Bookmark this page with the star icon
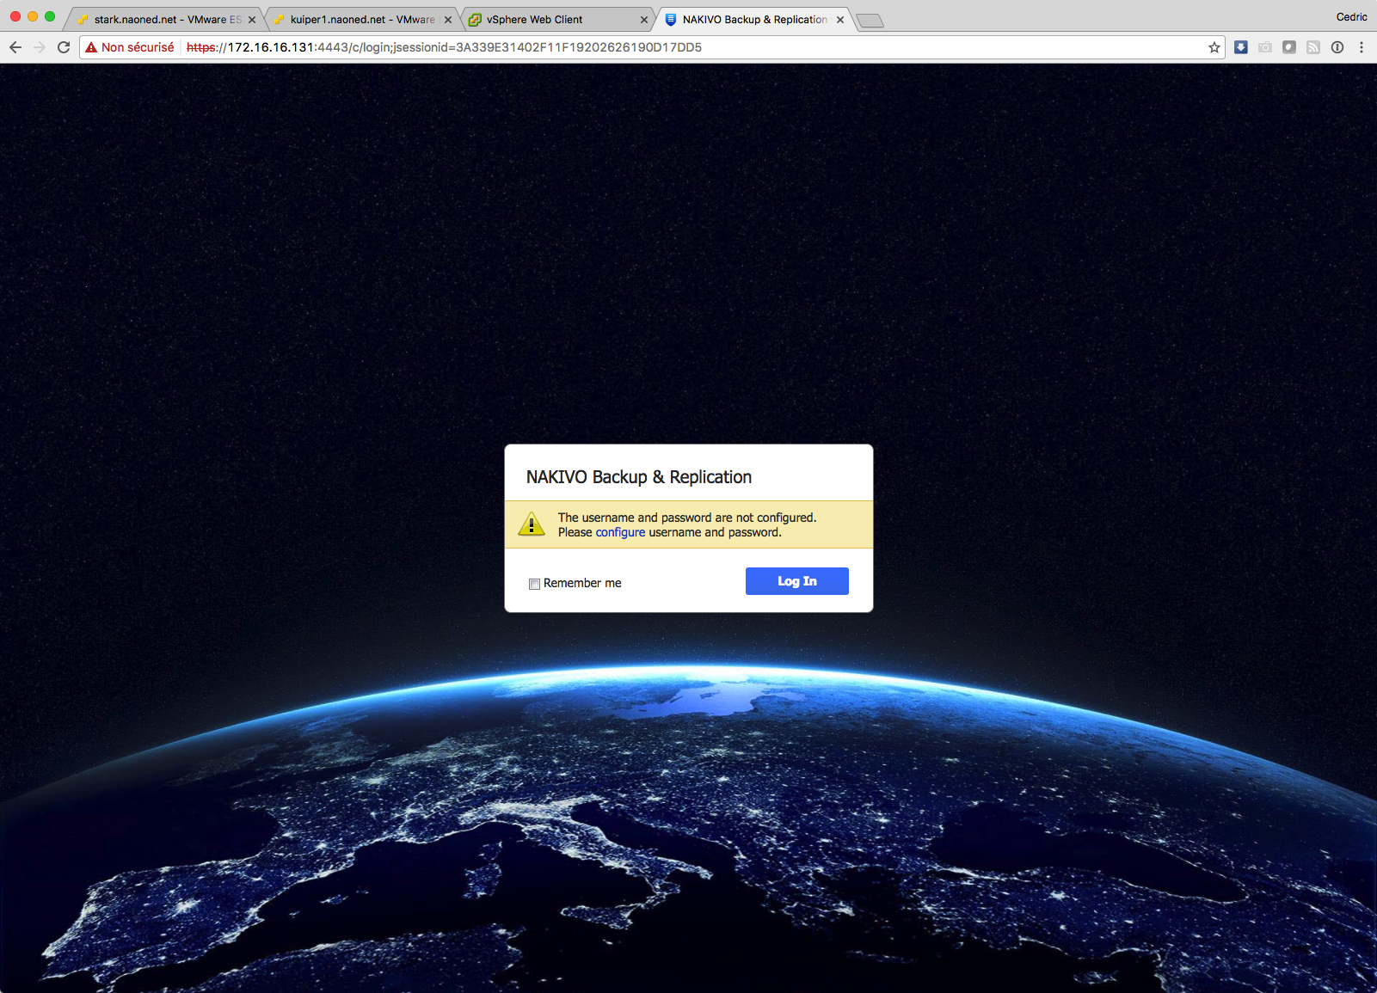This screenshot has height=993, width=1377. pyautogui.click(x=1214, y=47)
